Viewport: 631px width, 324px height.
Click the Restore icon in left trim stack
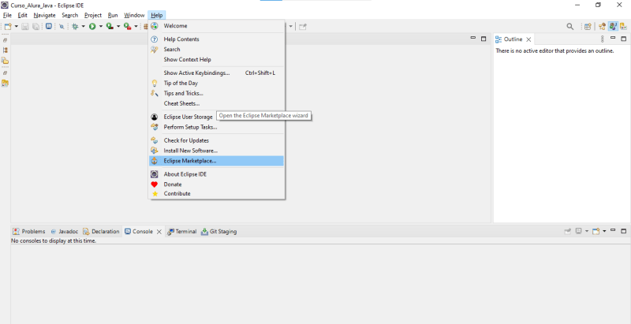click(6, 41)
